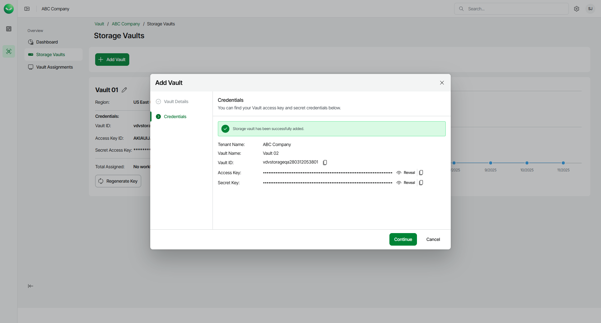Copy the Vault ID to clipboard
Image resolution: width=601 pixels, height=323 pixels.
click(325, 162)
